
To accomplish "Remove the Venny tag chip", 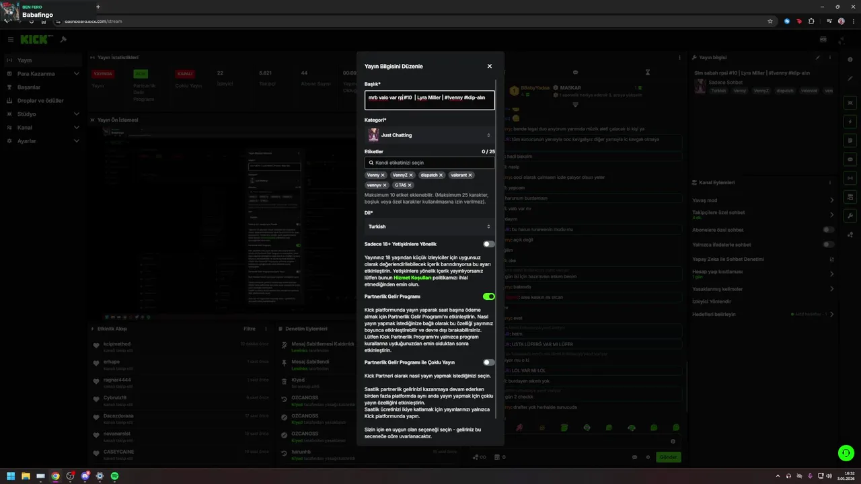I will click(383, 175).
